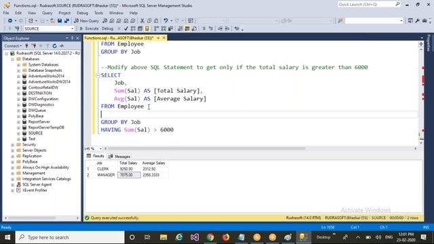Select the 7075.00 Total Salary cell
This screenshot has width=434, height=244.
129,175
